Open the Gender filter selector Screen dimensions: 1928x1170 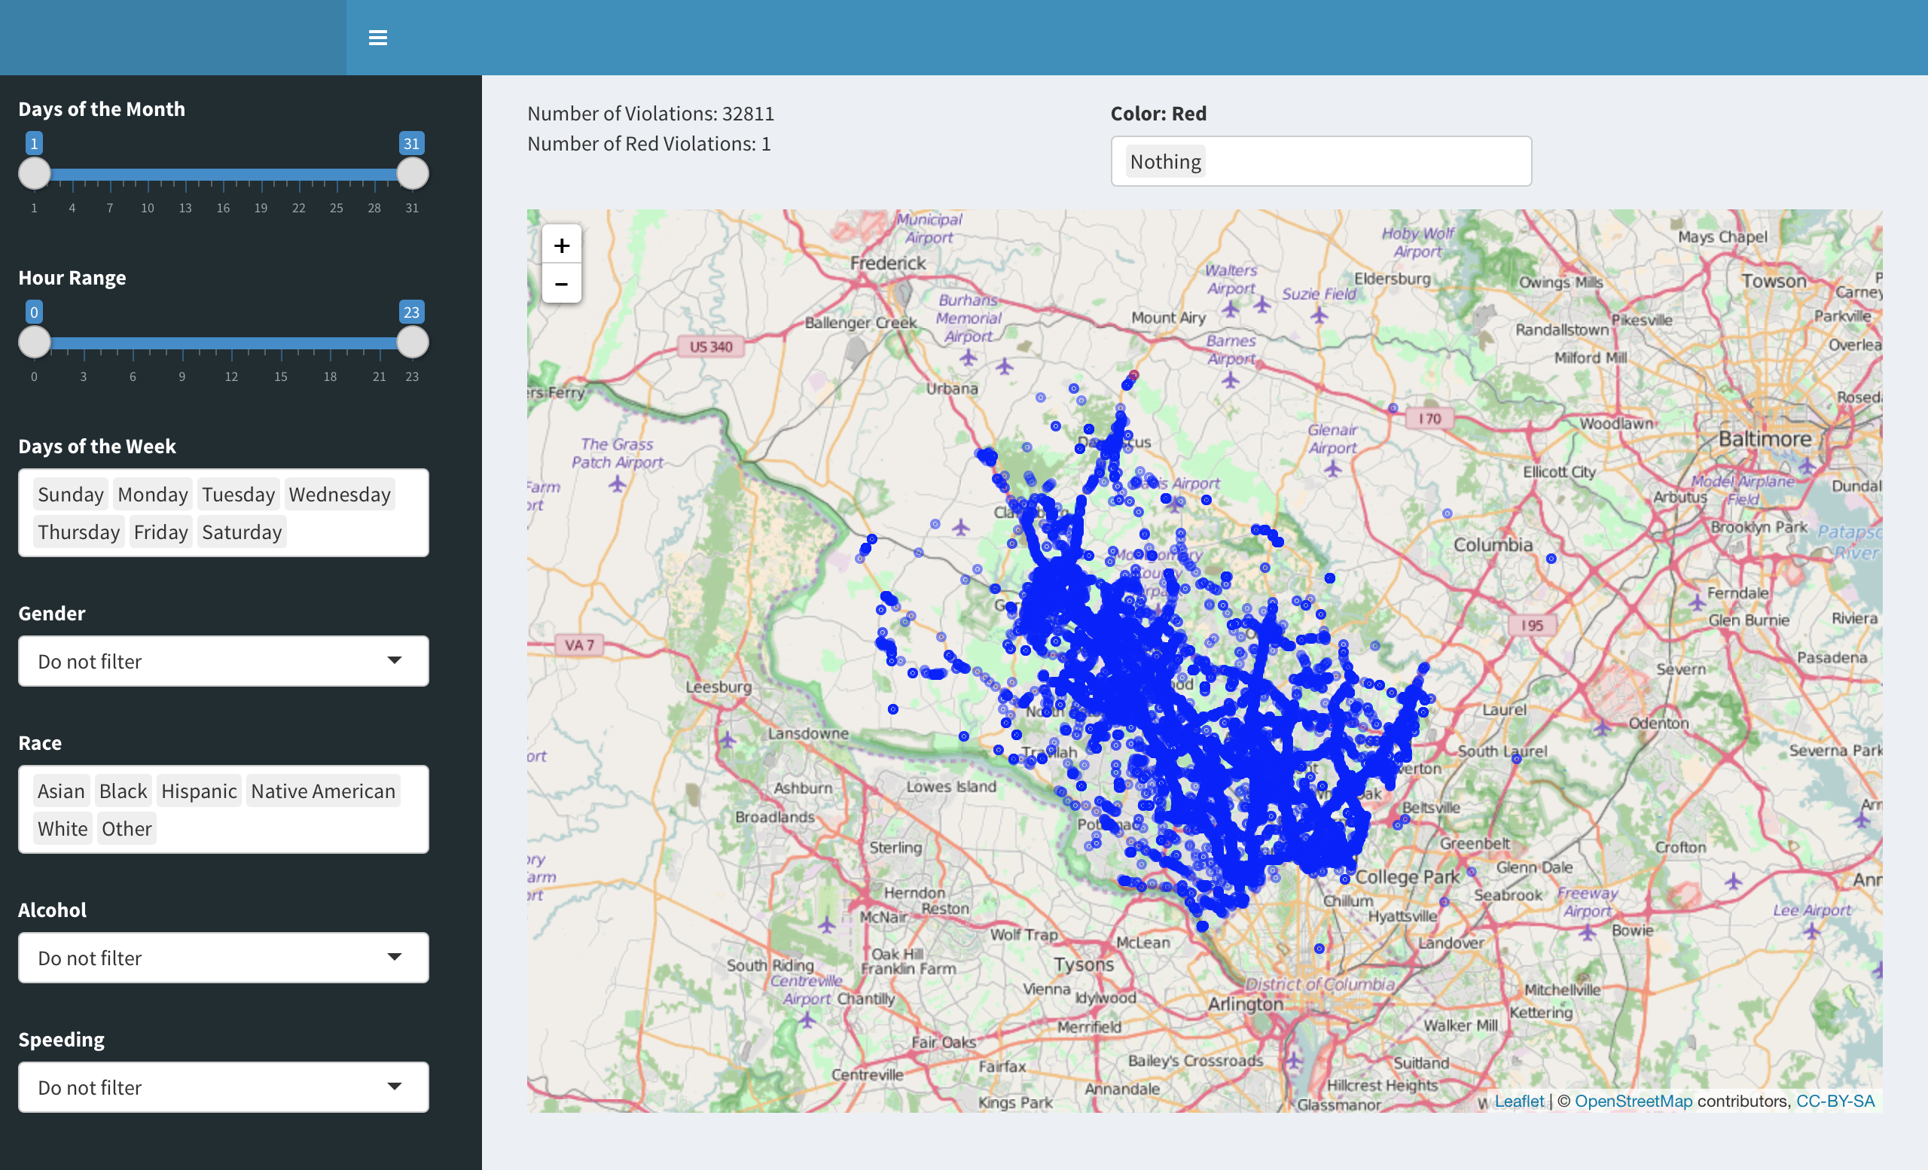pos(223,661)
